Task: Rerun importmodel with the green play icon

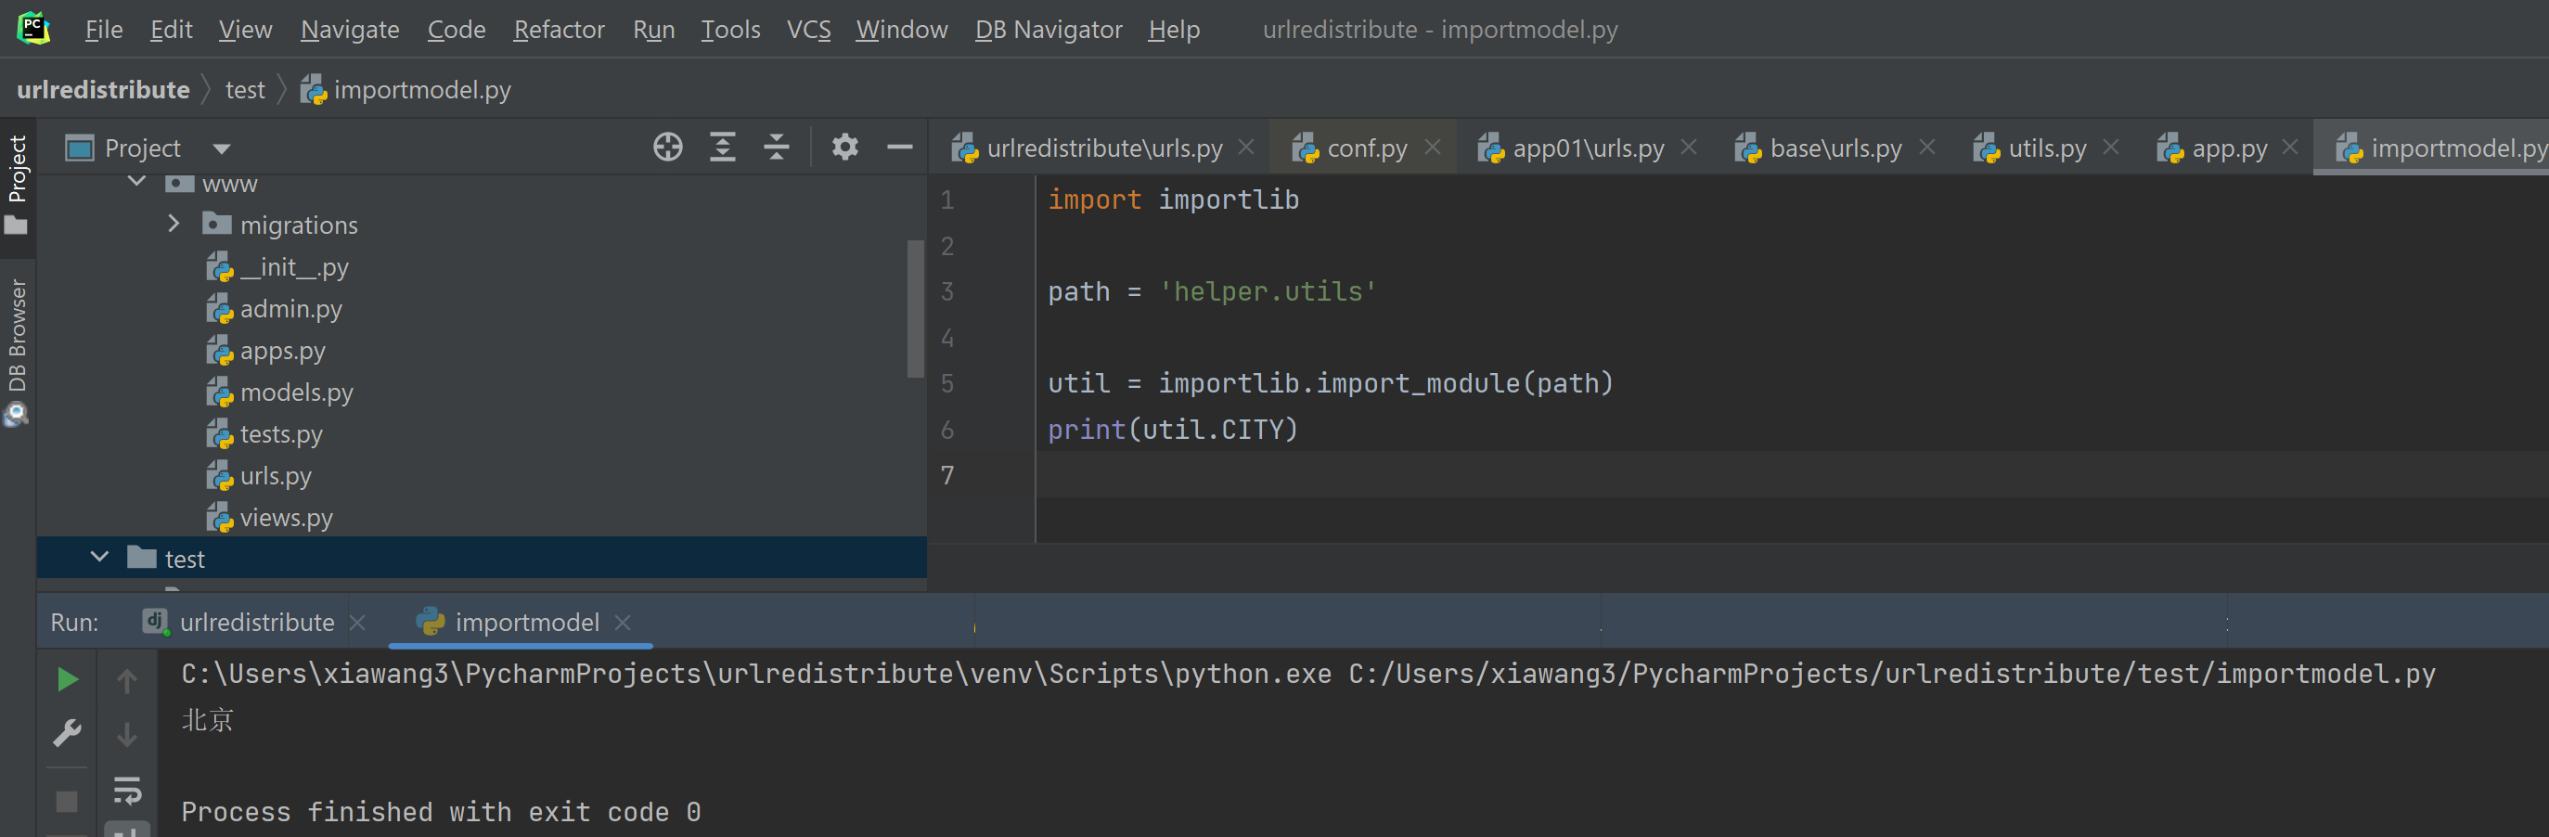Action: [x=68, y=679]
